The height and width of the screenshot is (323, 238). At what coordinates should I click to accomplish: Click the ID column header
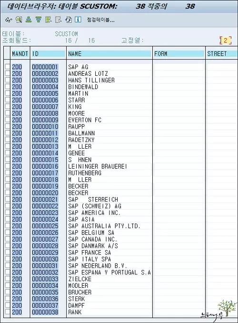point(48,54)
